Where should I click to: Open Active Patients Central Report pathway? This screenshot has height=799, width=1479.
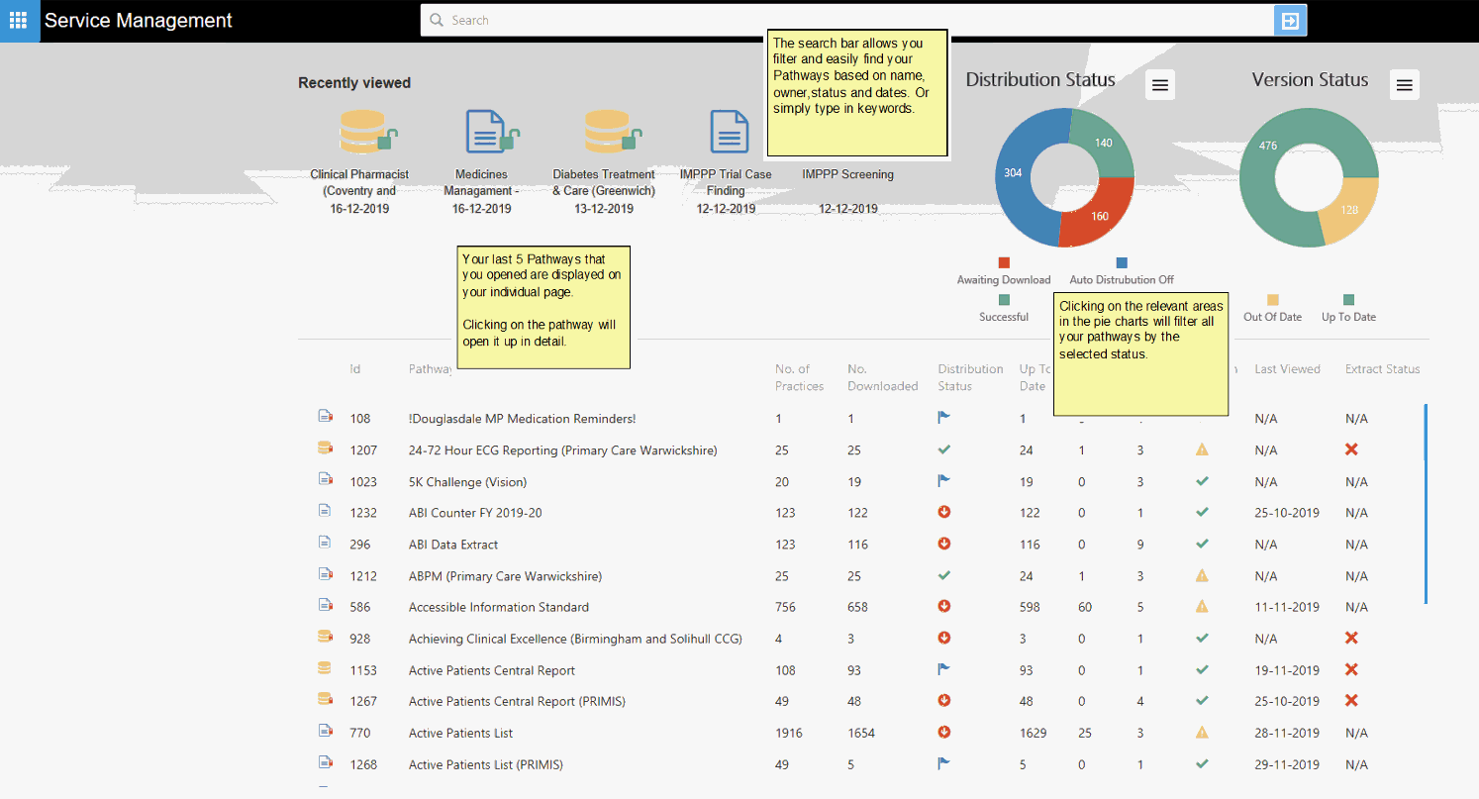point(491,670)
